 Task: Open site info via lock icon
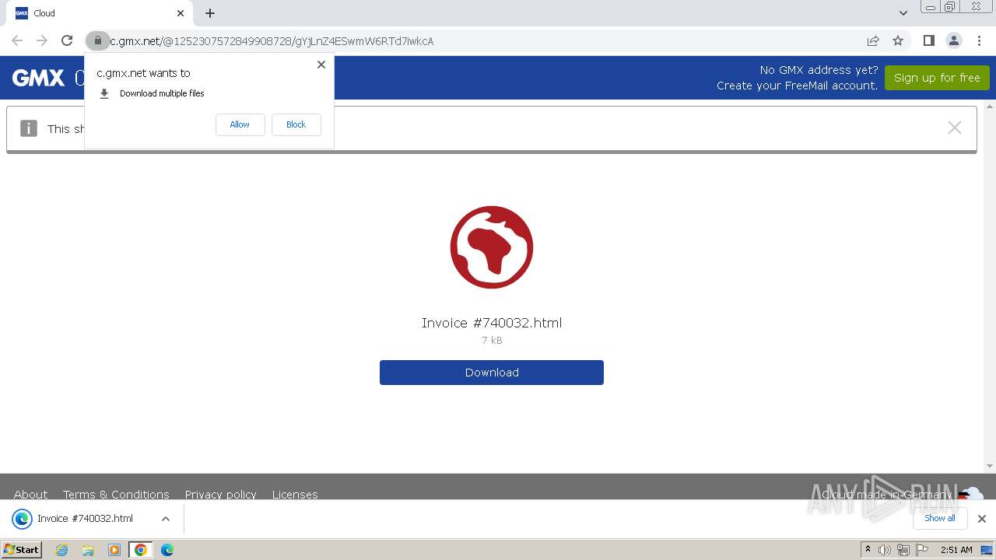(x=97, y=40)
